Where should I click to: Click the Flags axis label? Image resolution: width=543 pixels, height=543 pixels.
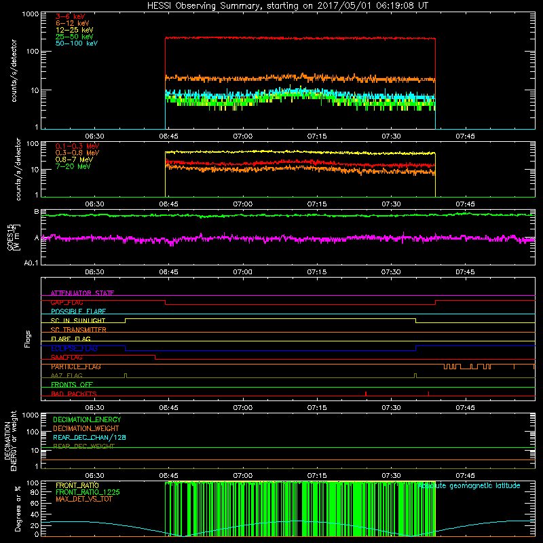[28, 339]
